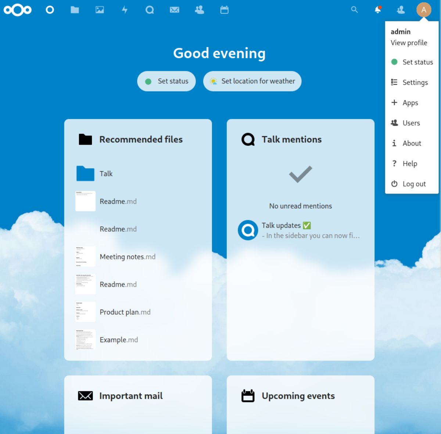Image resolution: width=441 pixels, height=434 pixels.
Task: Click the admin avatar icon
Action: tap(424, 10)
